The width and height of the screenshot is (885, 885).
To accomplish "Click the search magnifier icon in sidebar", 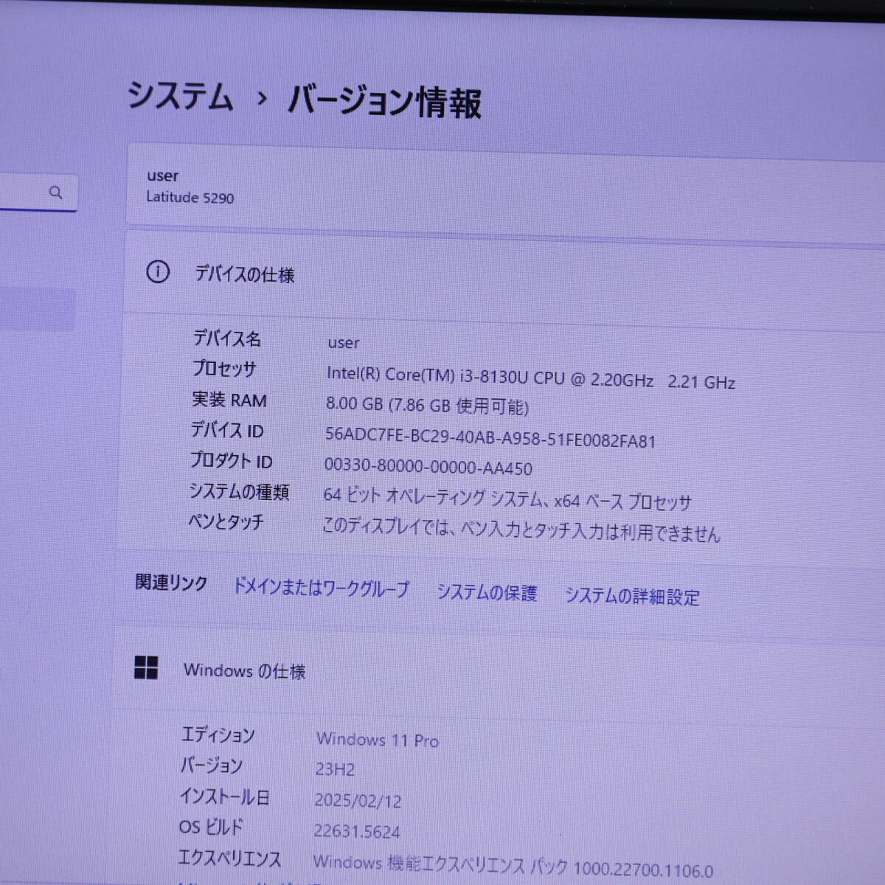I will point(55,192).
